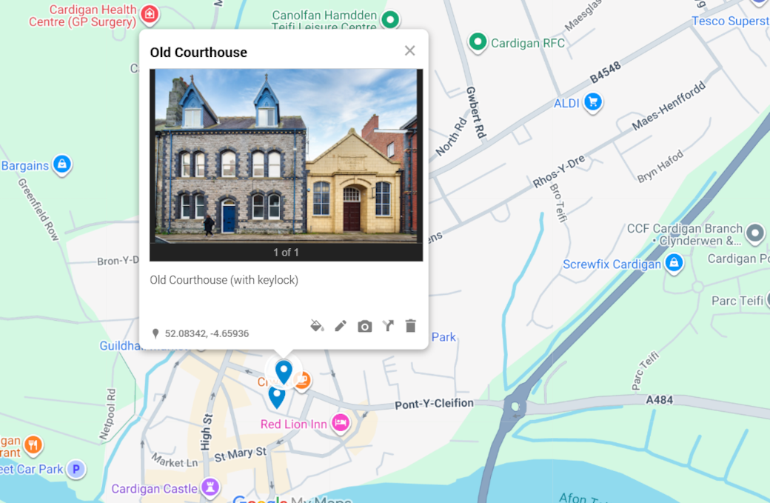This screenshot has height=503, width=770.
Task: Delete feature with trash icon
Action: click(x=411, y=326)
